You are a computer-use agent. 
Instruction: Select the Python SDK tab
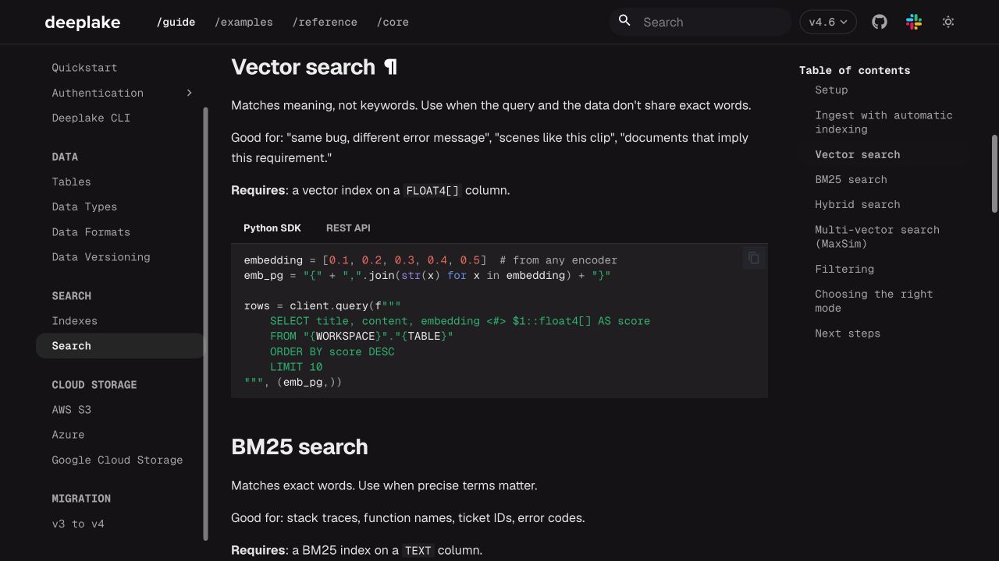[x=272, y=228]
